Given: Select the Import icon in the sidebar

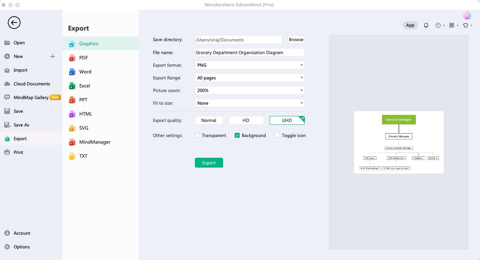Looking at the screenshot, I should [7, 70].
